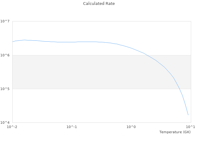Select the 10^6 y-axis tick label
The height and width of the screenshot is (147, 197).
point(5,55)
